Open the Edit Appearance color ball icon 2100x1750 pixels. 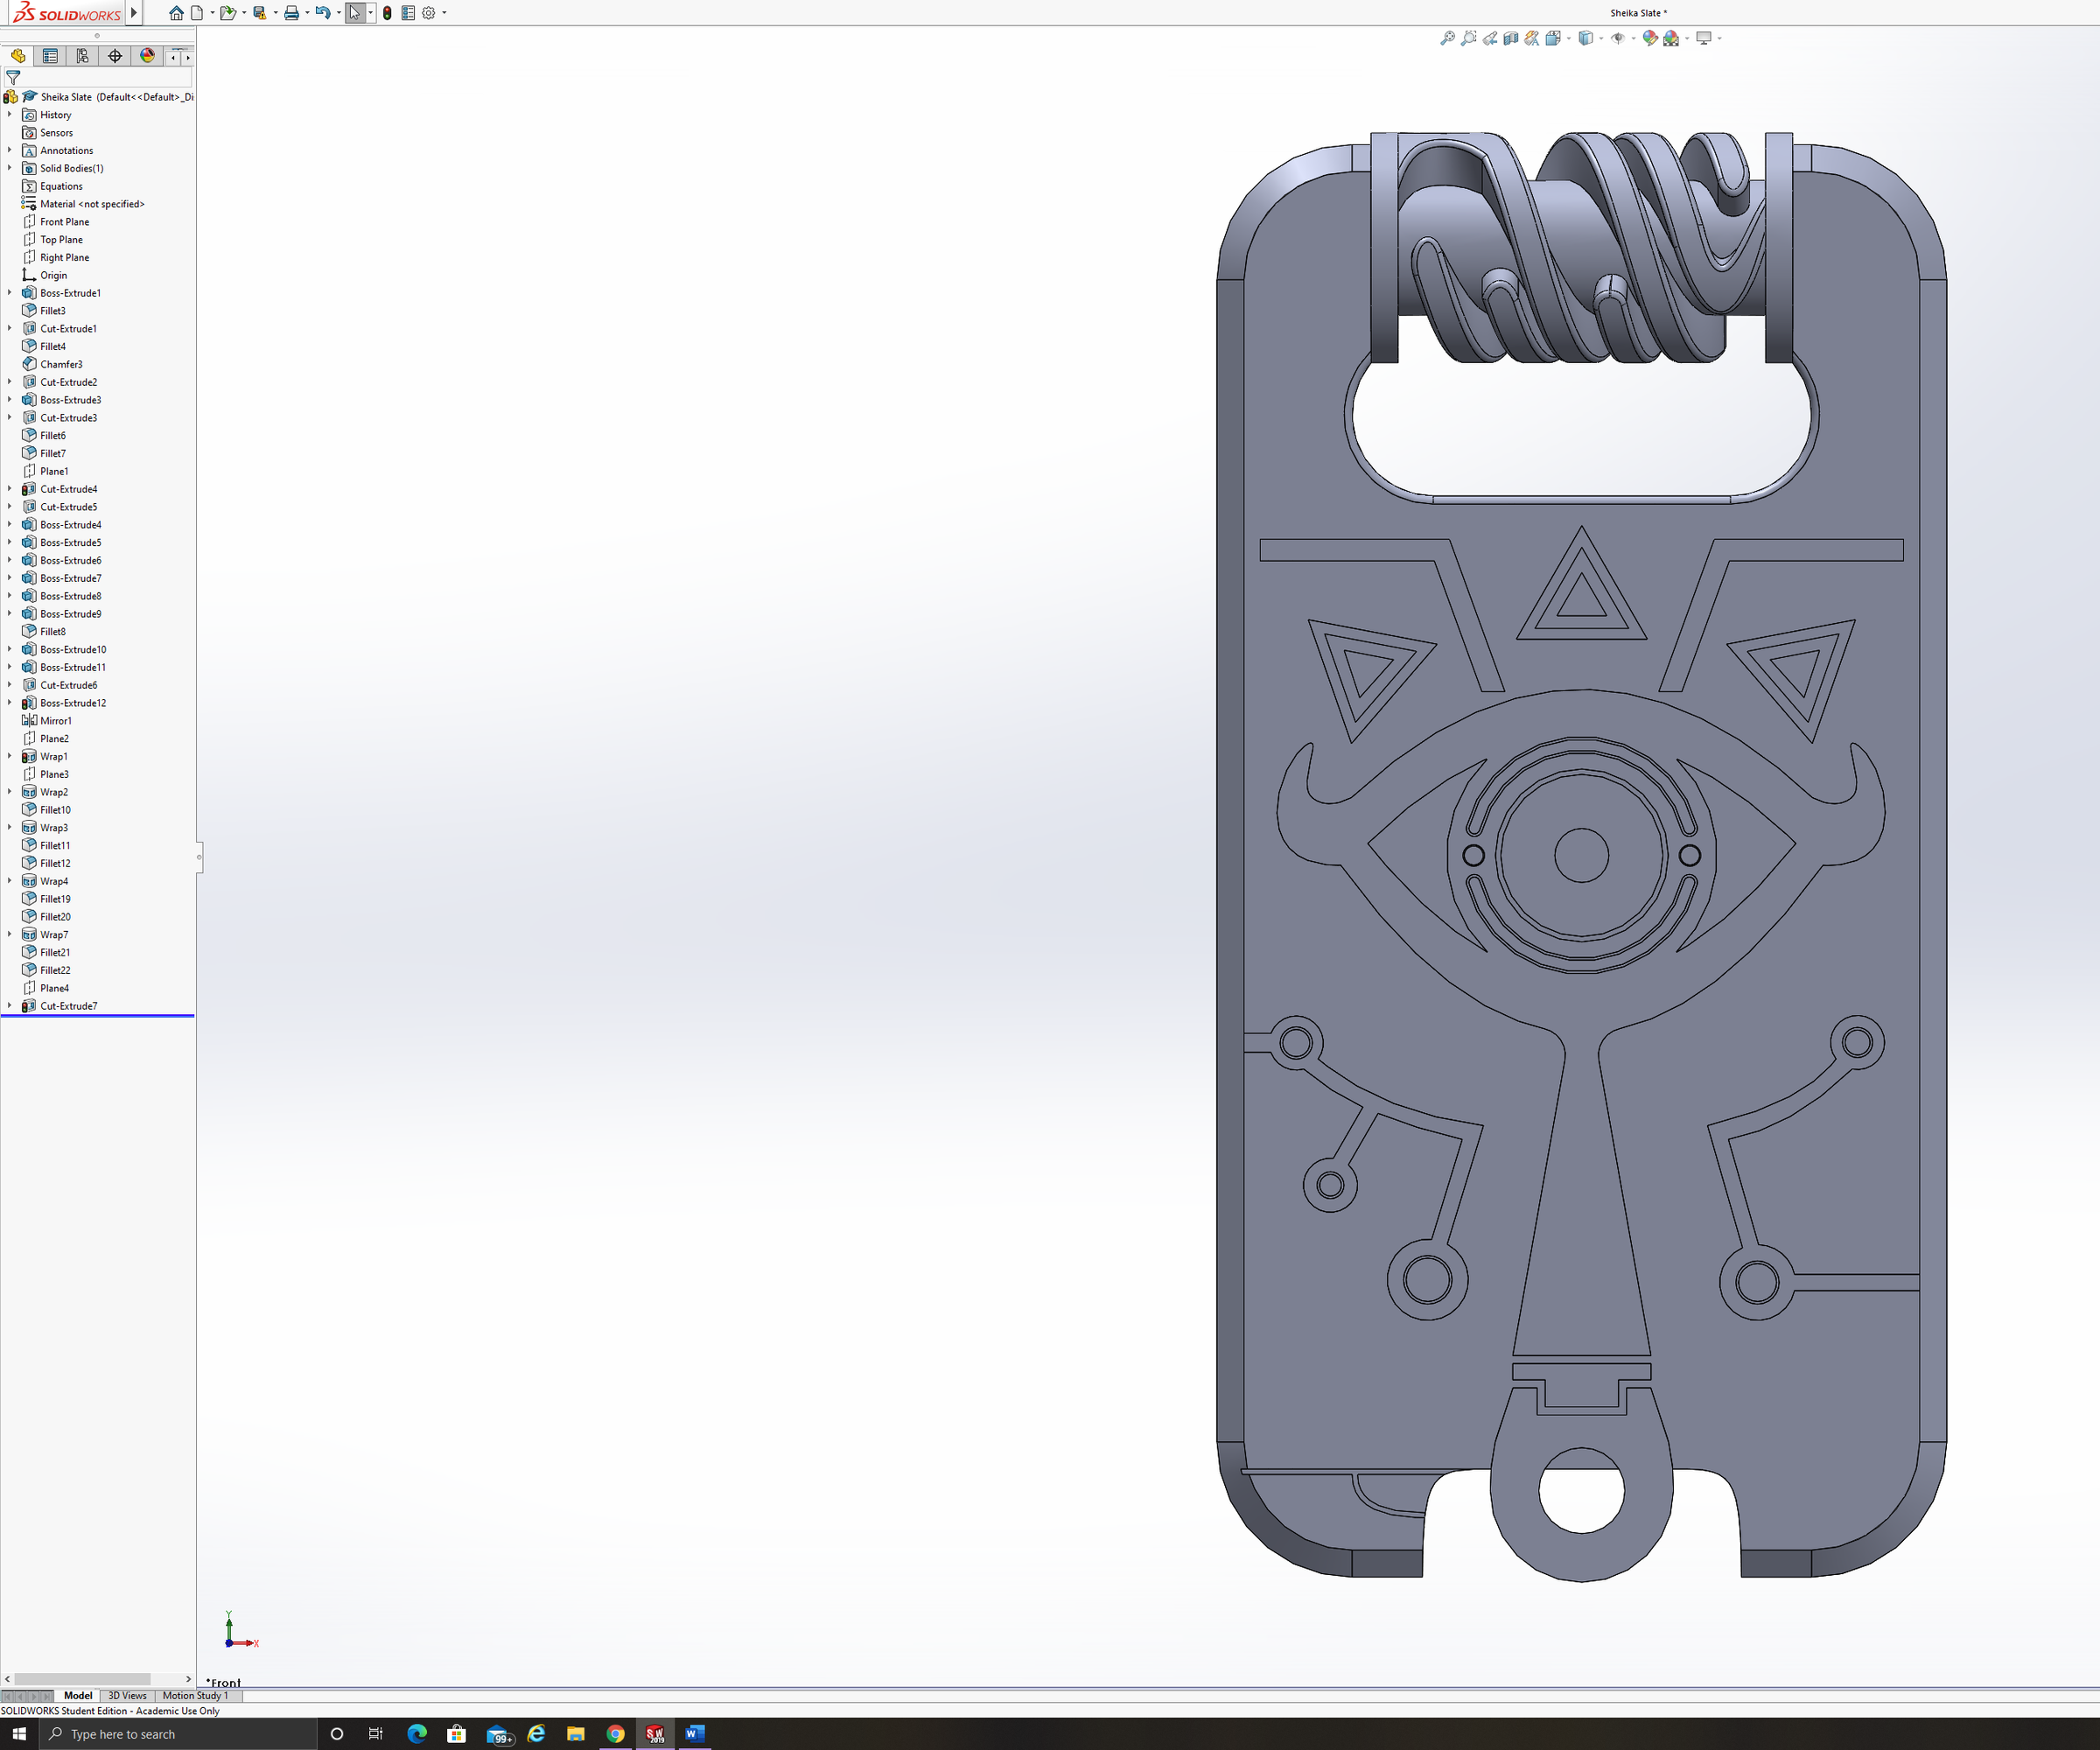[x=1650, y=38]
